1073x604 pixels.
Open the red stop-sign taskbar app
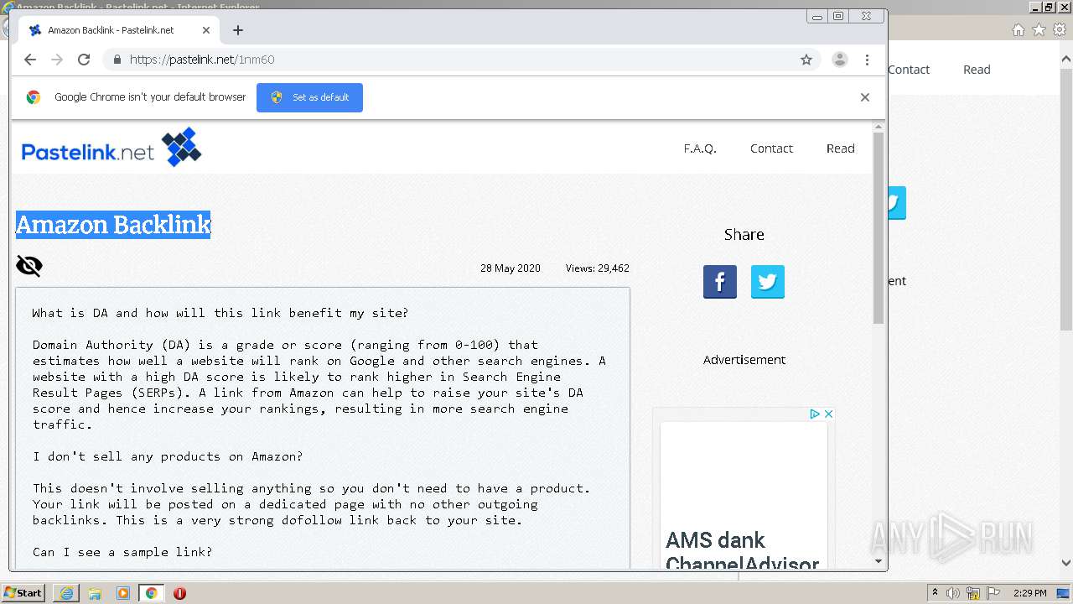point(179,593)
